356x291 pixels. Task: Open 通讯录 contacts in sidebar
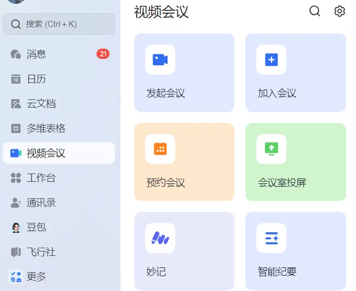pyautogui.click(x=59, y=203)
